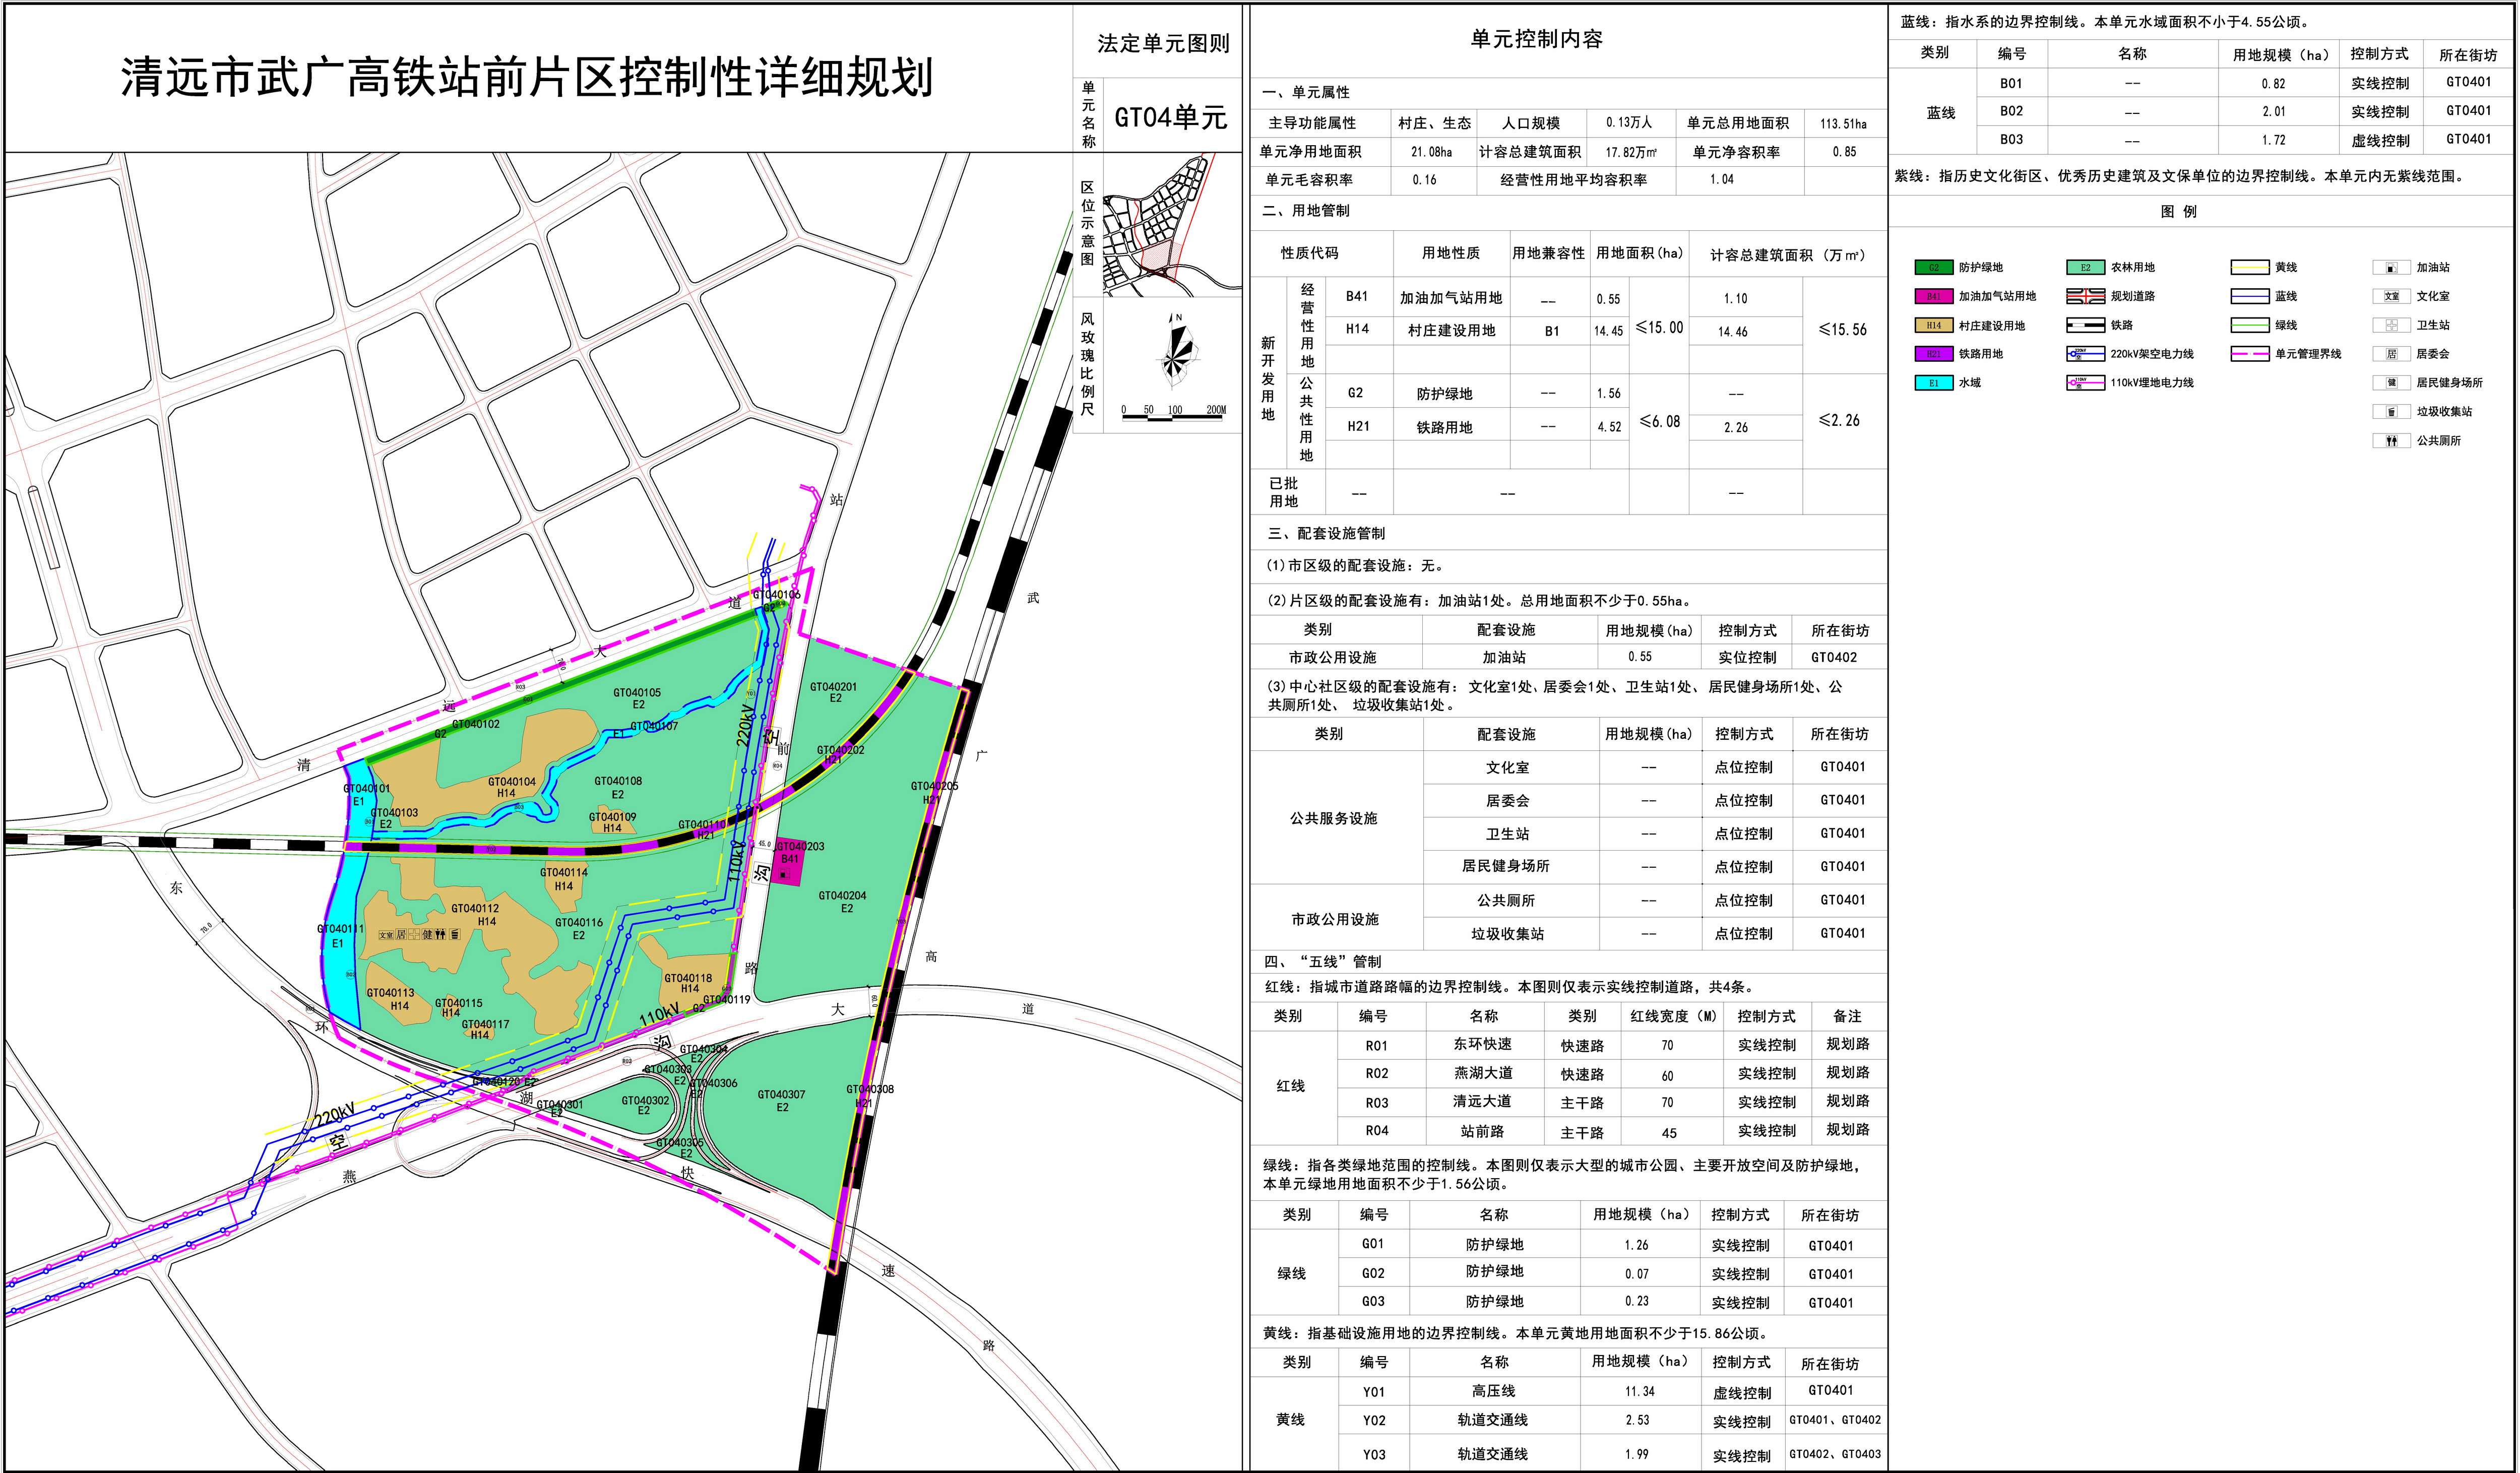Click parcel label GT040307 on the map
Viewport: 2520px width, 1473px height.
[781, 1095]
